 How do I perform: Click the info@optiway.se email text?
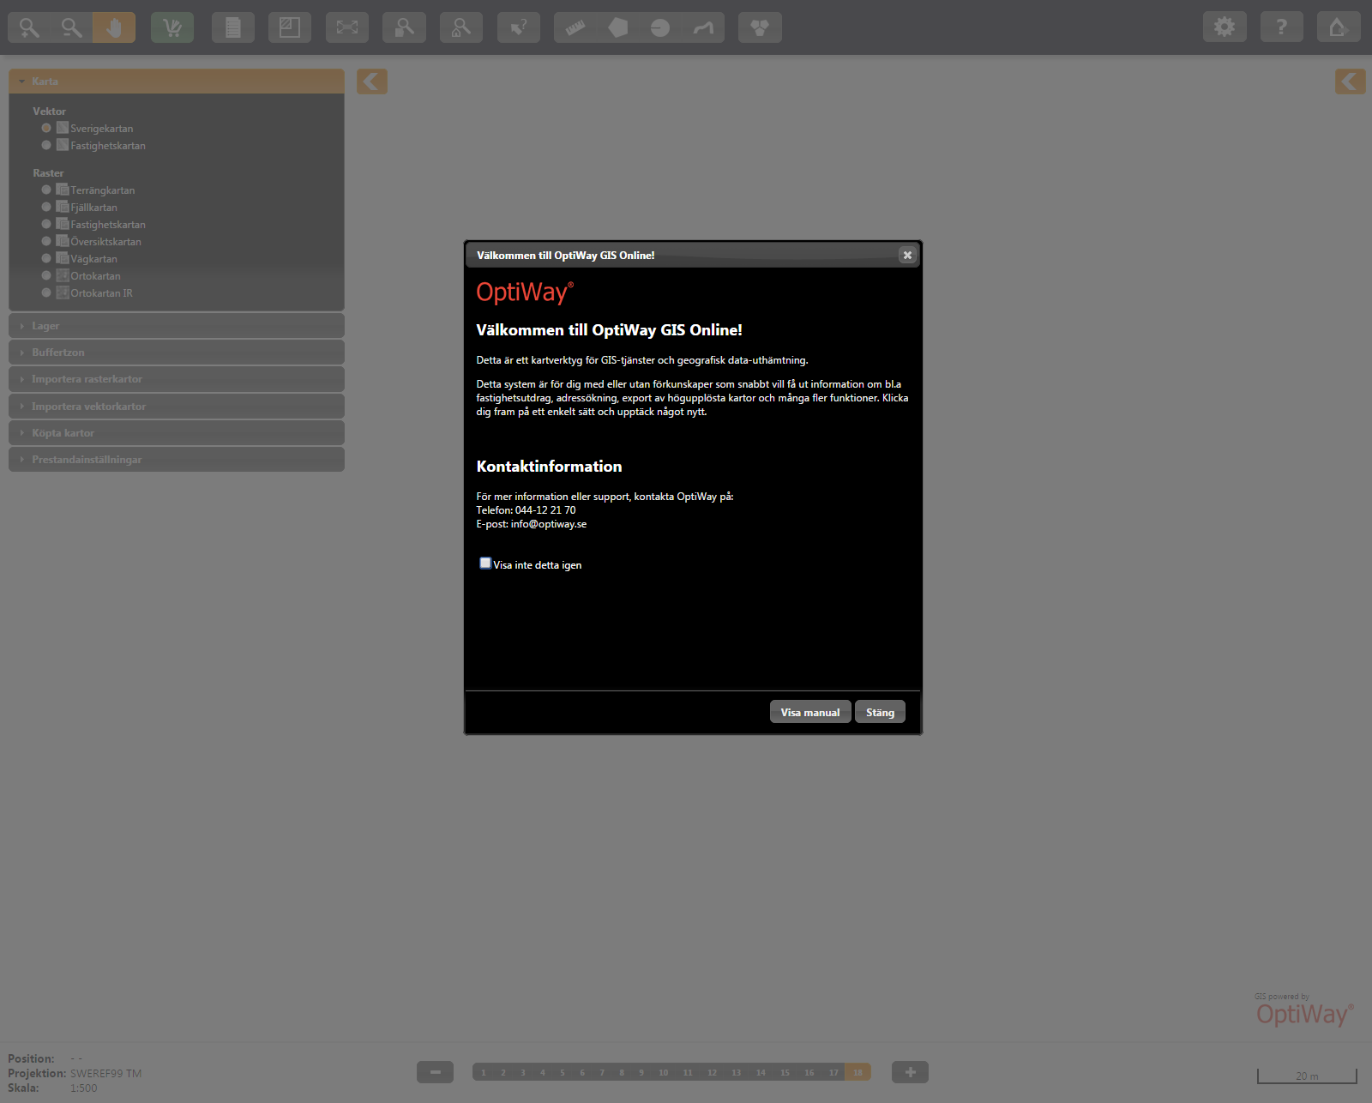pyautogui.click(x=549, y=524)
